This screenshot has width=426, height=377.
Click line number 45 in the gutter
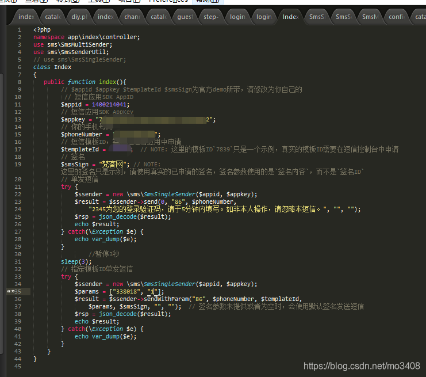18,367
